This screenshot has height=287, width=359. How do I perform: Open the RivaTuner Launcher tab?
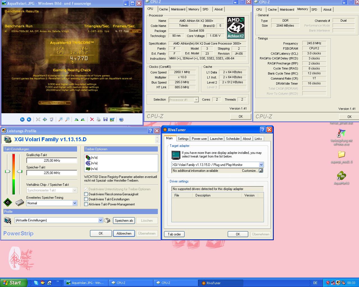click(216, 139)
